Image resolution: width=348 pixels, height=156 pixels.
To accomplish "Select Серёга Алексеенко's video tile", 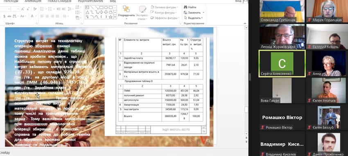I will [x=282, y=64].
